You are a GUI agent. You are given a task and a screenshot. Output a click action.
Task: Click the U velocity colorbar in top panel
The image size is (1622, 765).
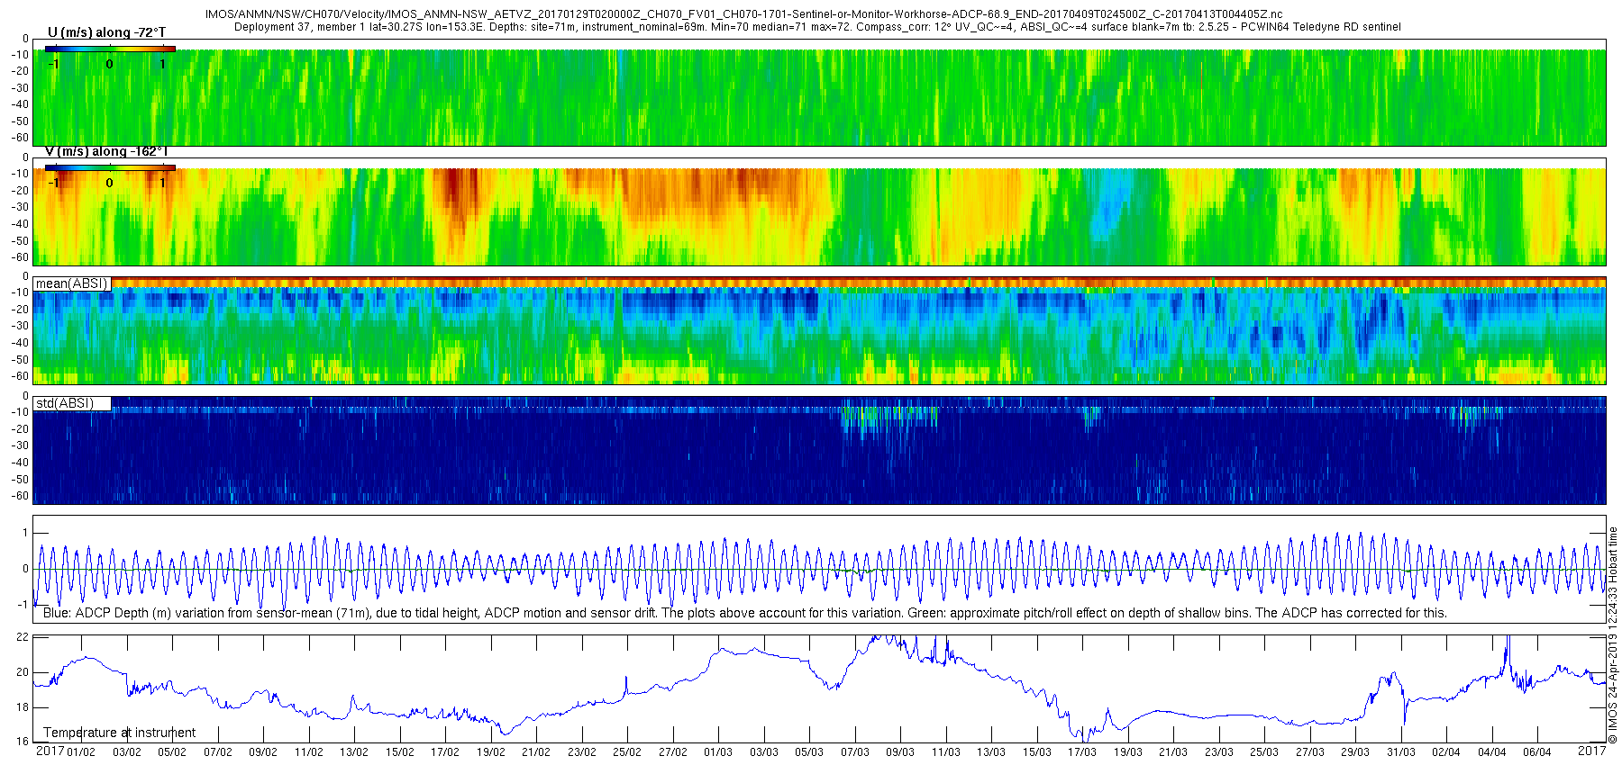pos(110,49)
